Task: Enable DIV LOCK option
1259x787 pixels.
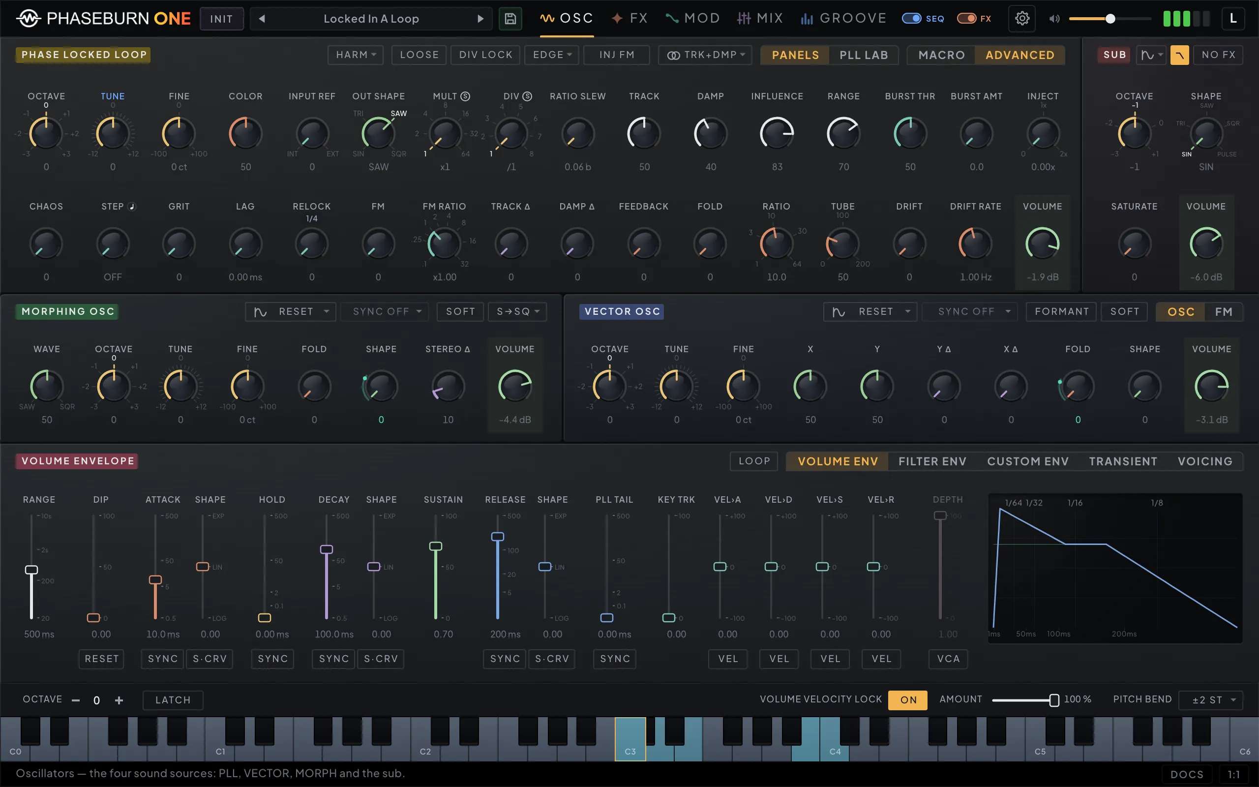Action: coord(485,55)
